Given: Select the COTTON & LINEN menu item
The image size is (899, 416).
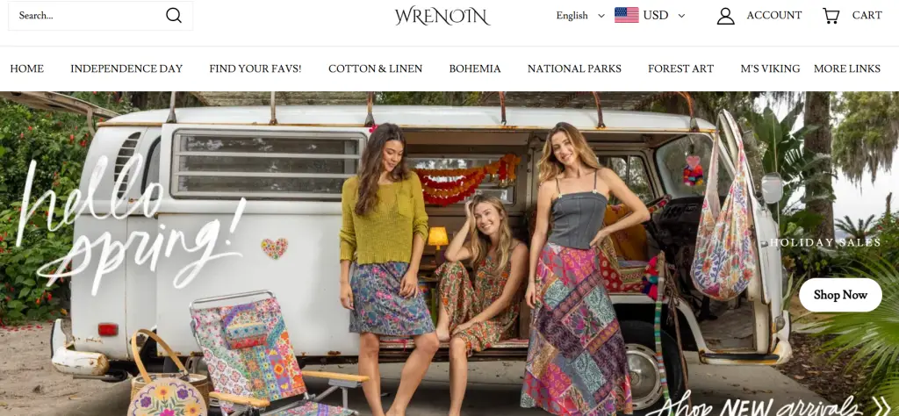Looking at the screenshot, I should click(375, 68).
